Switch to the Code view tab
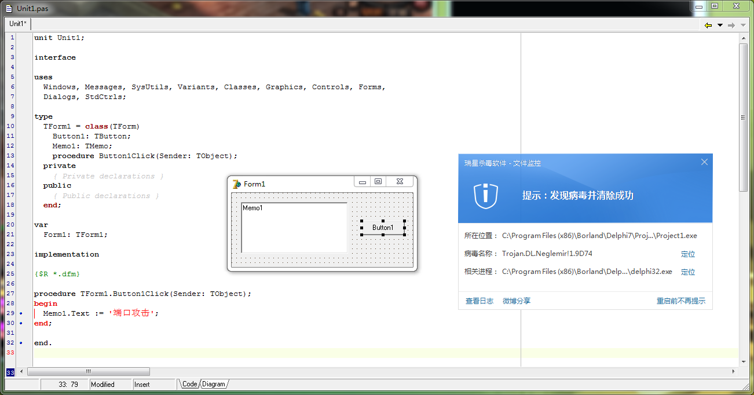Image resolution: width=754 pixels, height=395 pixels. [x=189, y=384]
